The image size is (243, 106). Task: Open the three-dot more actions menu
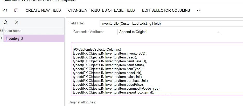click(x=199, y=10)
